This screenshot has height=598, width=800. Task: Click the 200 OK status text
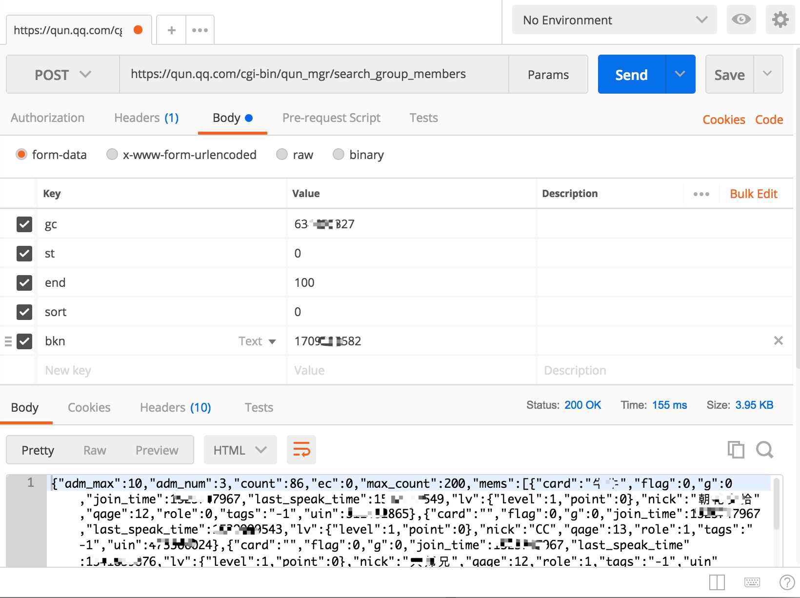(582, 405)
